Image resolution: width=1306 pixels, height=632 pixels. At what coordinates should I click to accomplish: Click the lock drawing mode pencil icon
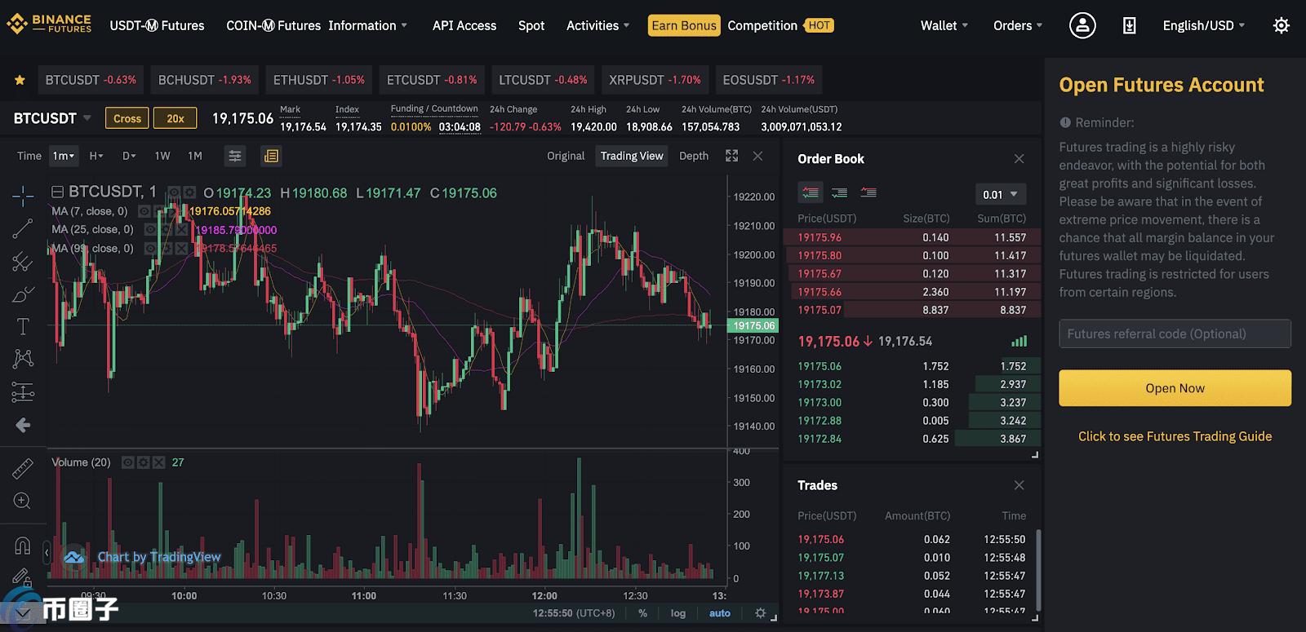pyautogui.click(x=23, y=577)
